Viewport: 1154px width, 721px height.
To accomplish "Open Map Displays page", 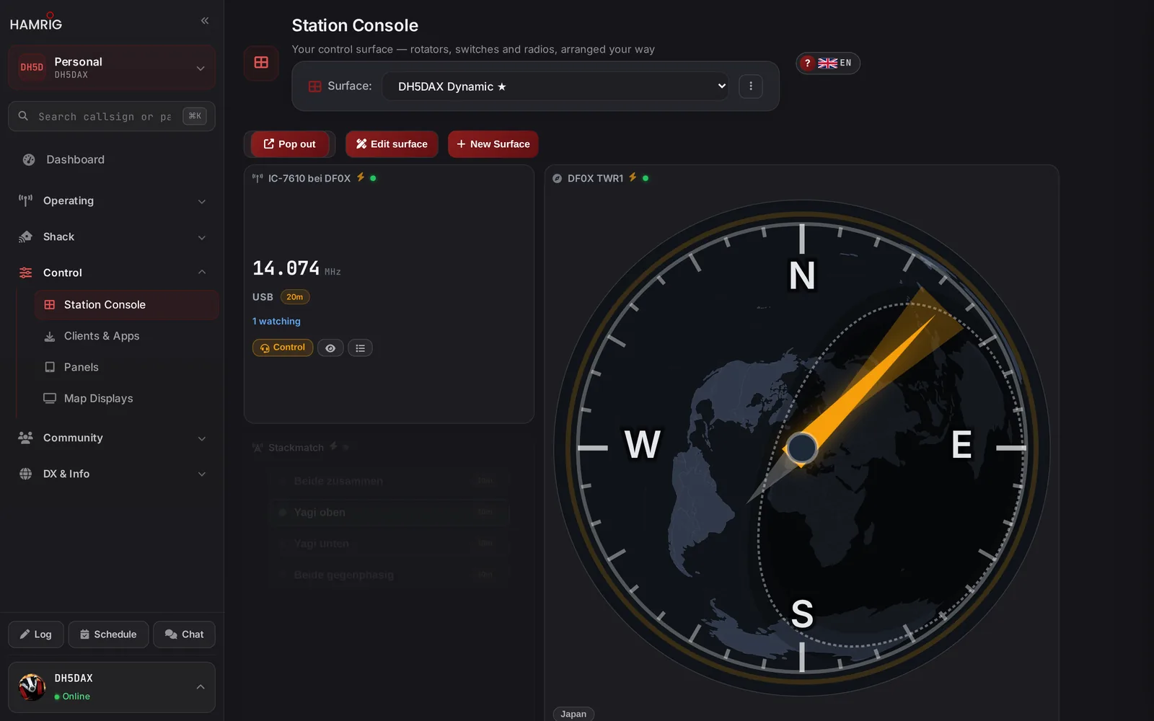I will (127, 398).
